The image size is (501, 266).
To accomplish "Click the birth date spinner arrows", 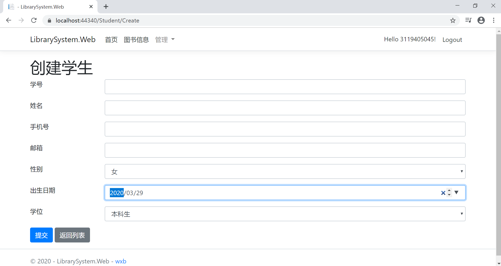I will point(449,193).
